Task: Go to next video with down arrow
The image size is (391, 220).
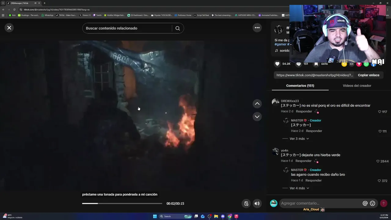Action: pyautogui.click(x=257, y=117)
